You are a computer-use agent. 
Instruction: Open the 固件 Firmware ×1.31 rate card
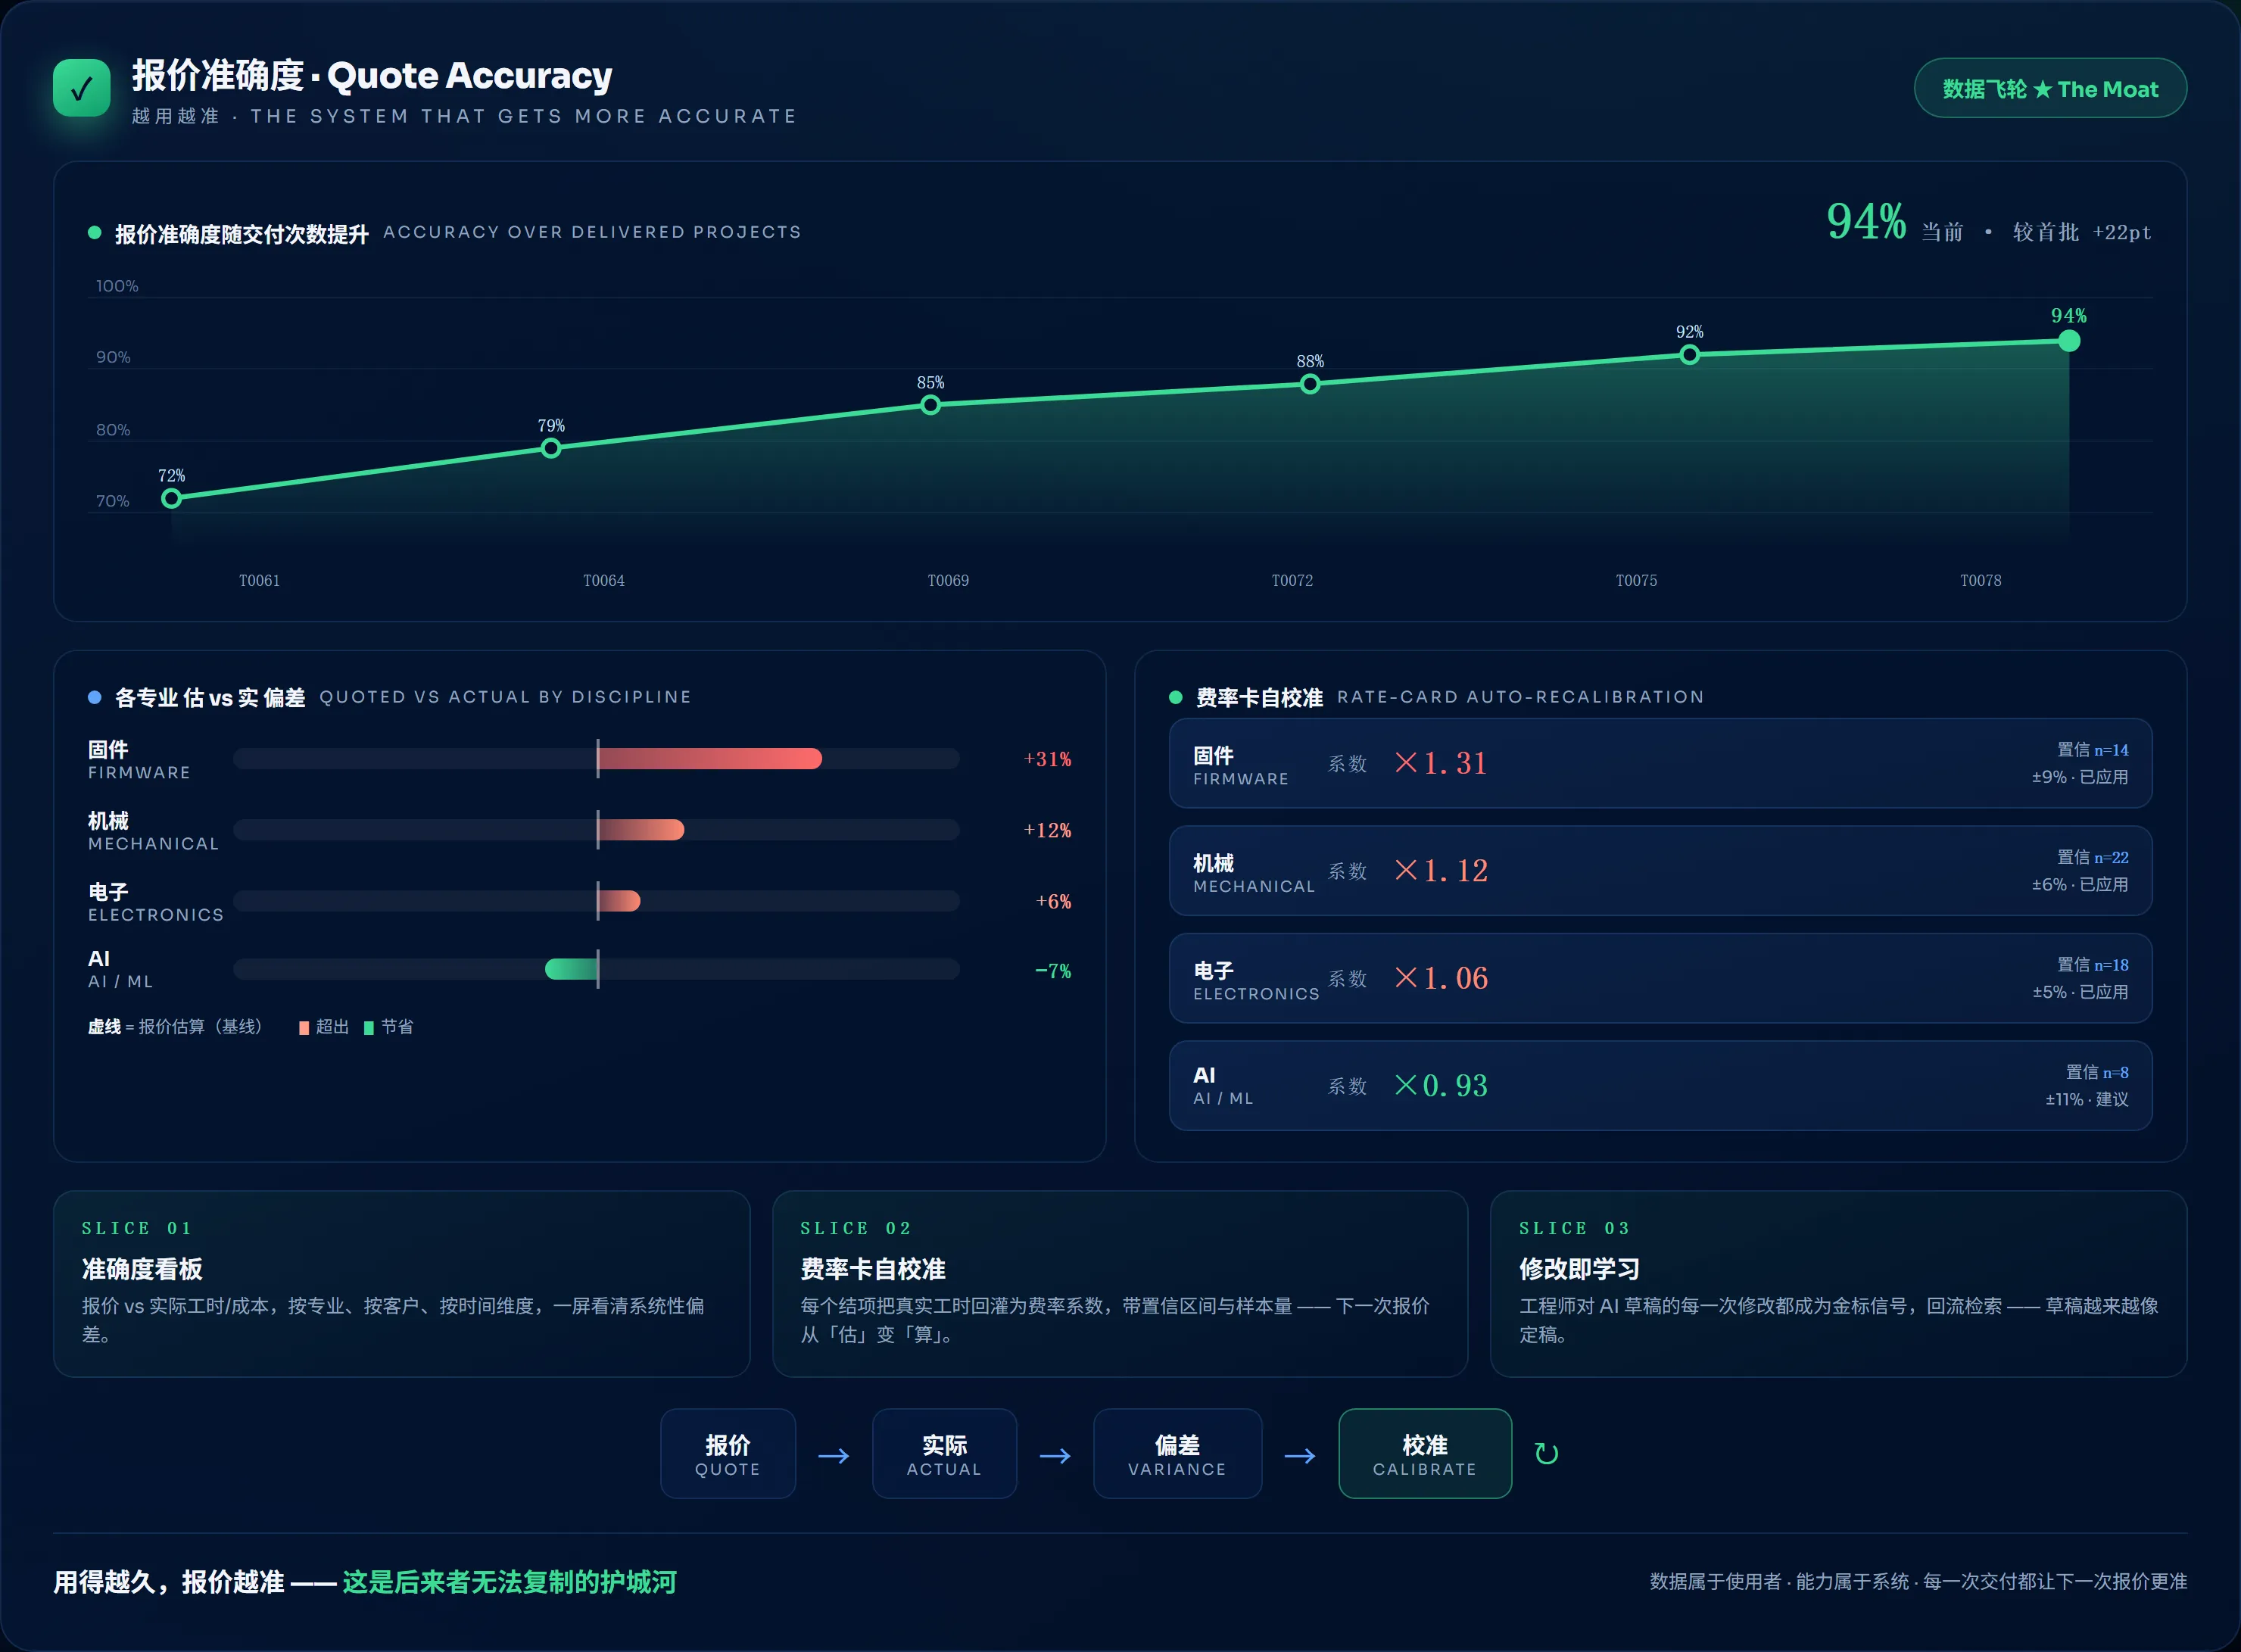tap(1660, 763)
